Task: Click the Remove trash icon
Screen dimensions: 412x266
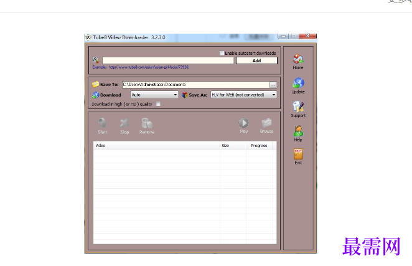Action: tap(147, 123)
